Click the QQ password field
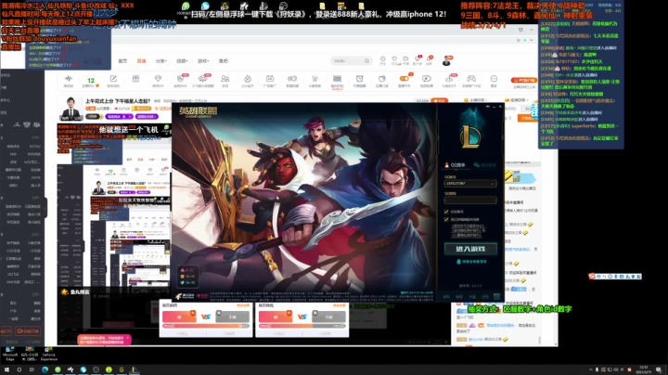Viewport: 668px width, 375px height. pos(470,200)
